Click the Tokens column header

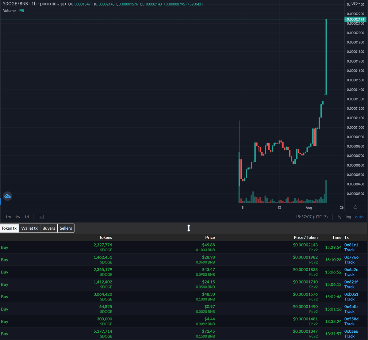pos(105,237)
